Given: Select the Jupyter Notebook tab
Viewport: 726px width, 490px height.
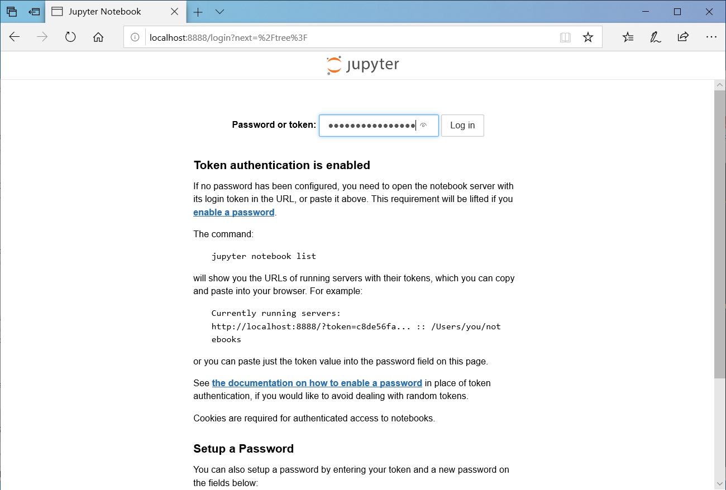Looking at the screenshot, I should click(x=105, y=12).
